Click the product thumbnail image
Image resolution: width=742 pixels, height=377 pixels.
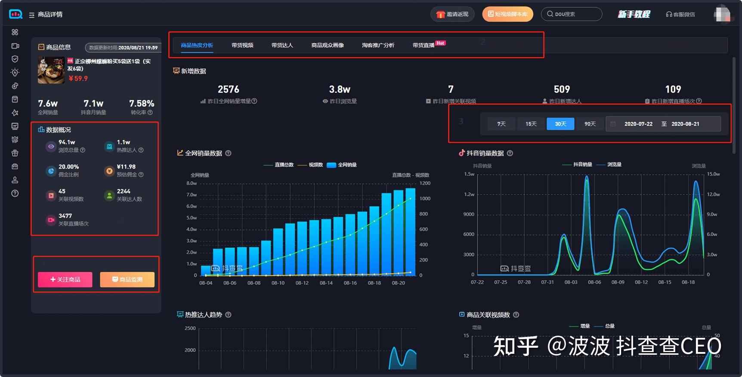point(51,70)
